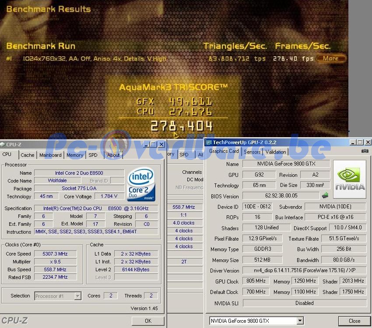This screenshot has height=328, width=372.
Task: Open the CPU tab in CPU-Z
Action: point(7,155)
